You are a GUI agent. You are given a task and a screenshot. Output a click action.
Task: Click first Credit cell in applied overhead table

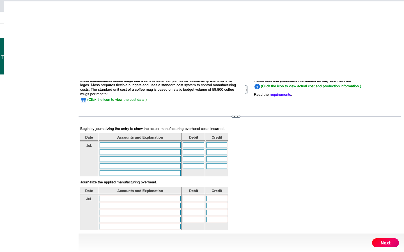click(217, 198)
